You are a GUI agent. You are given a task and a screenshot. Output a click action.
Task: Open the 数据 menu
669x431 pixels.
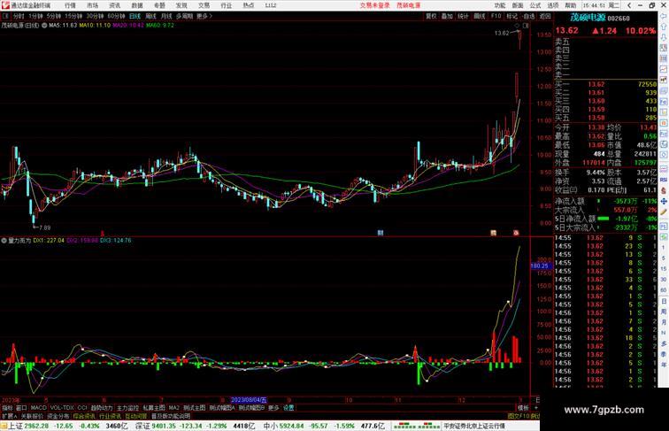[137, 5]
